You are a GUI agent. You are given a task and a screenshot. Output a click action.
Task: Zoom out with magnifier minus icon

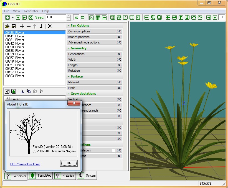coord(159,17)
